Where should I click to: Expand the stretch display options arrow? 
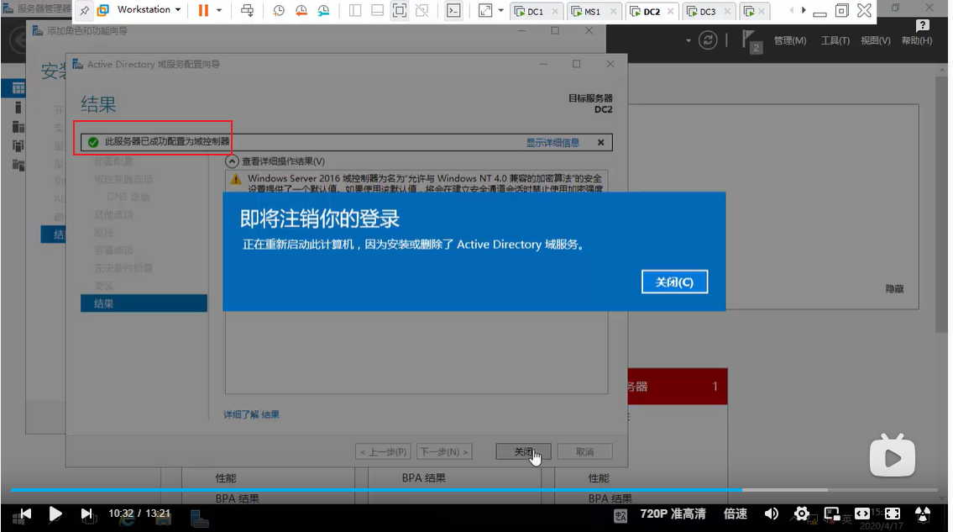(x=500, y=10)
